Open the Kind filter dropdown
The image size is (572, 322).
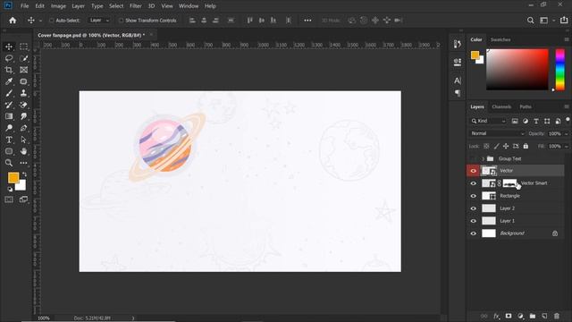(488, 121)
